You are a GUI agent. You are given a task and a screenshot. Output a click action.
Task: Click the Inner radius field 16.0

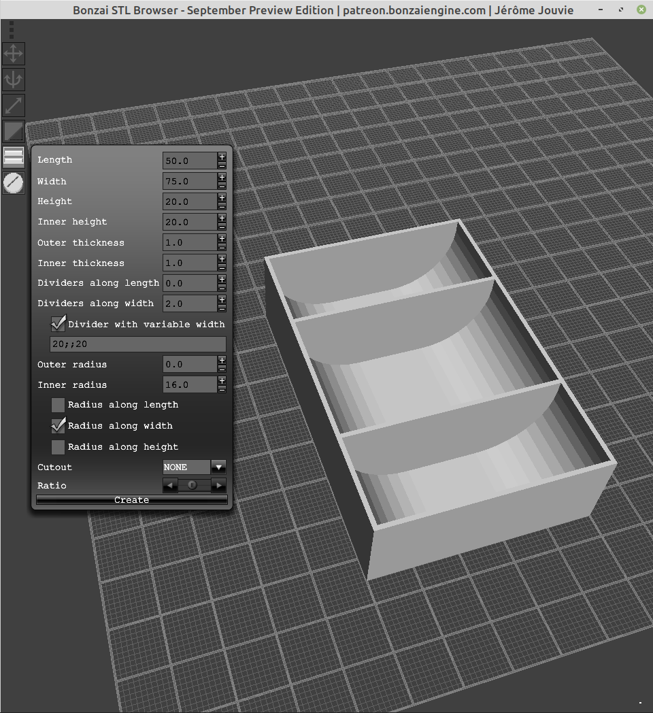point(190,384)
